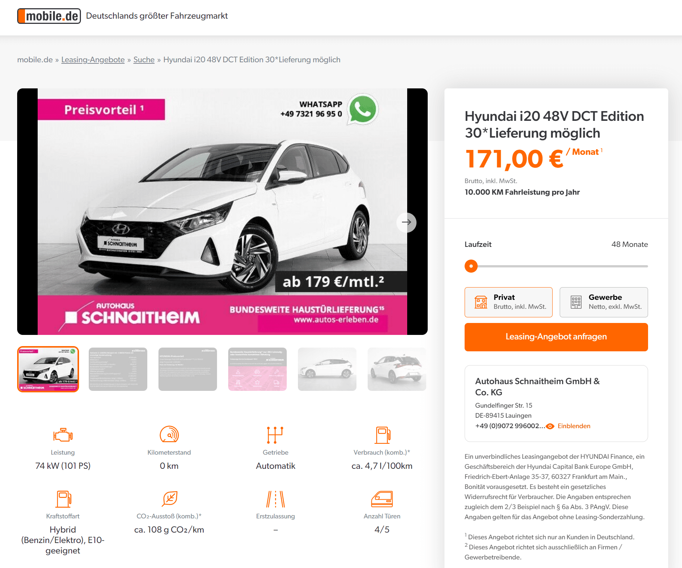
Task: Click the eye icon beside phone number
Action: [x=550, y=426]
